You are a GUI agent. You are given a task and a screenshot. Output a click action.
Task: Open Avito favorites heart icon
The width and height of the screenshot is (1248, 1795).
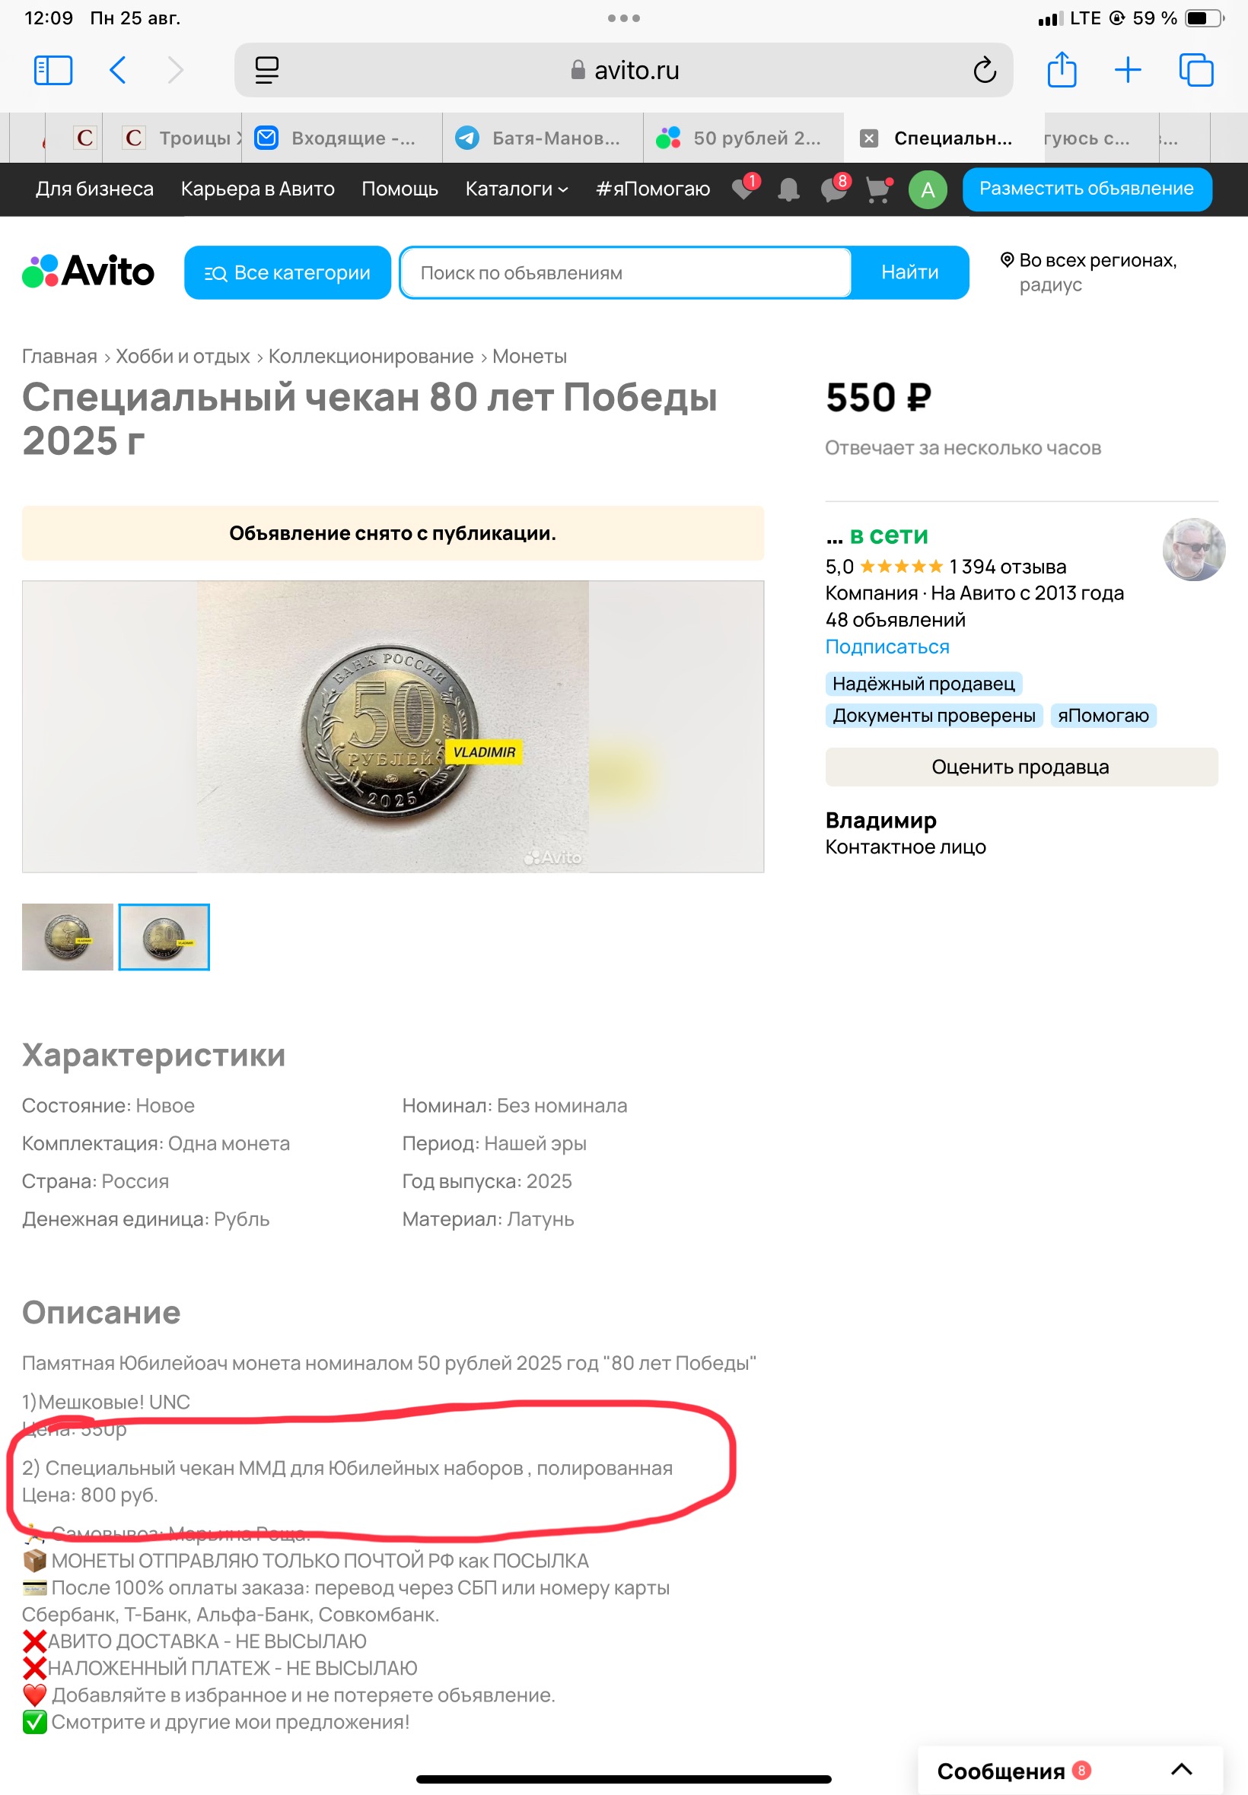click(743, 189)
